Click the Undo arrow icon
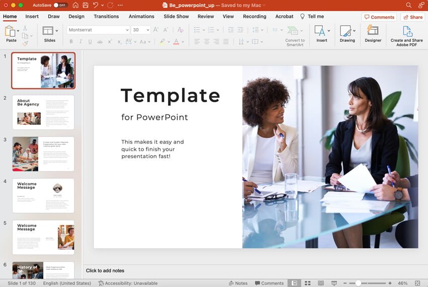This screenshot has height=287, width=428. point(96,5)
